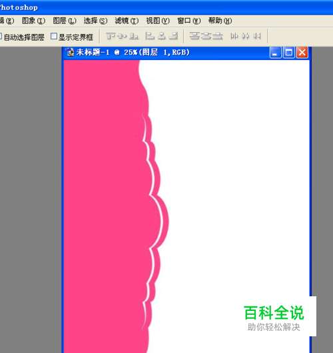
Task: Open the 帮助(H) menu
Action: [x=220, y=21]
